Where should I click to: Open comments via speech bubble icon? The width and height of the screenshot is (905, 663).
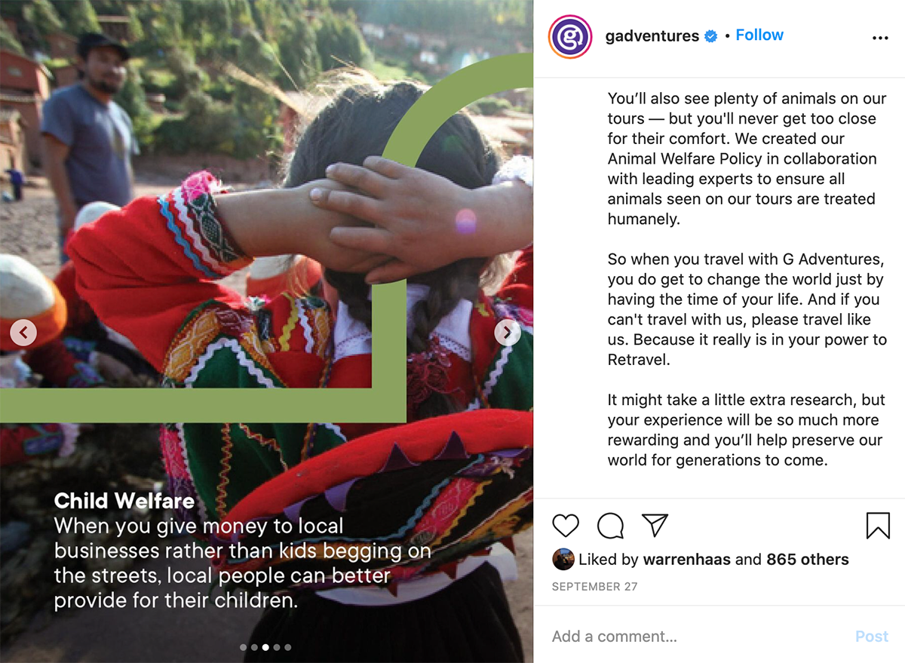click(x=610, y=526)
